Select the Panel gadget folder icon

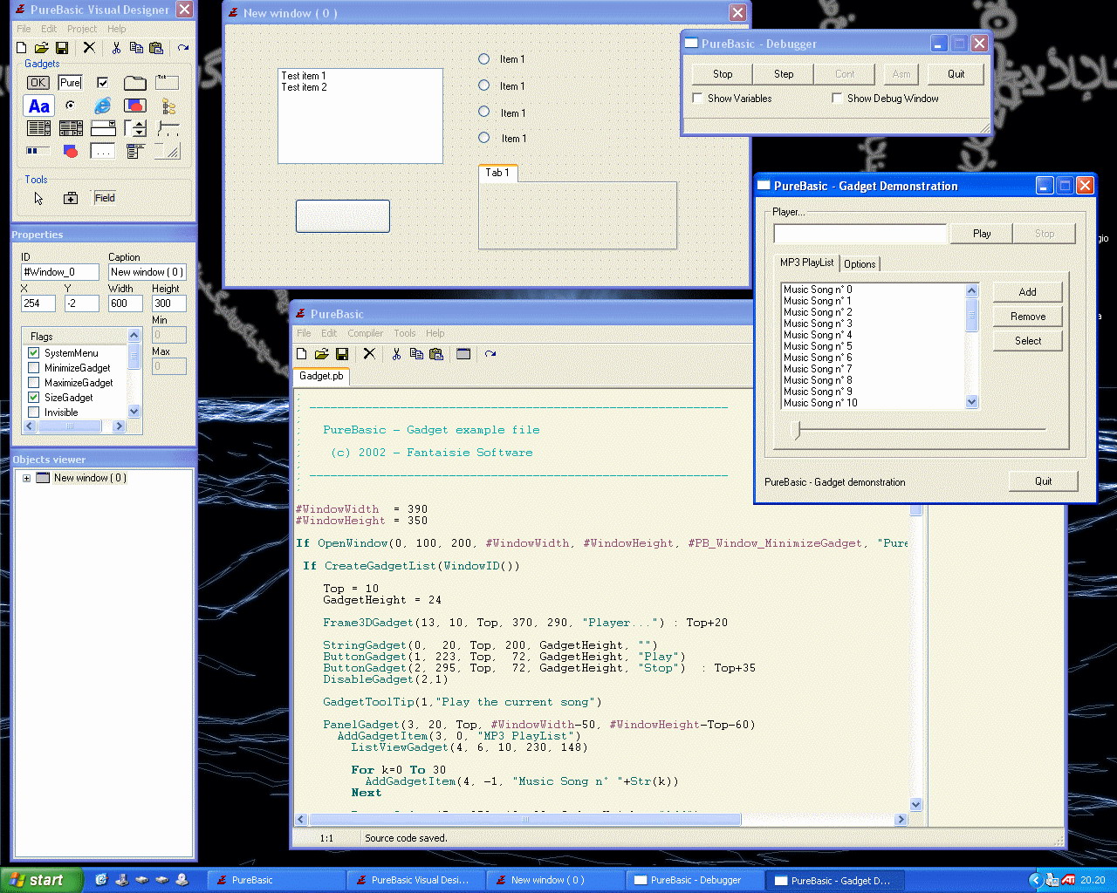pyautogui.click(x=134, y=83)
